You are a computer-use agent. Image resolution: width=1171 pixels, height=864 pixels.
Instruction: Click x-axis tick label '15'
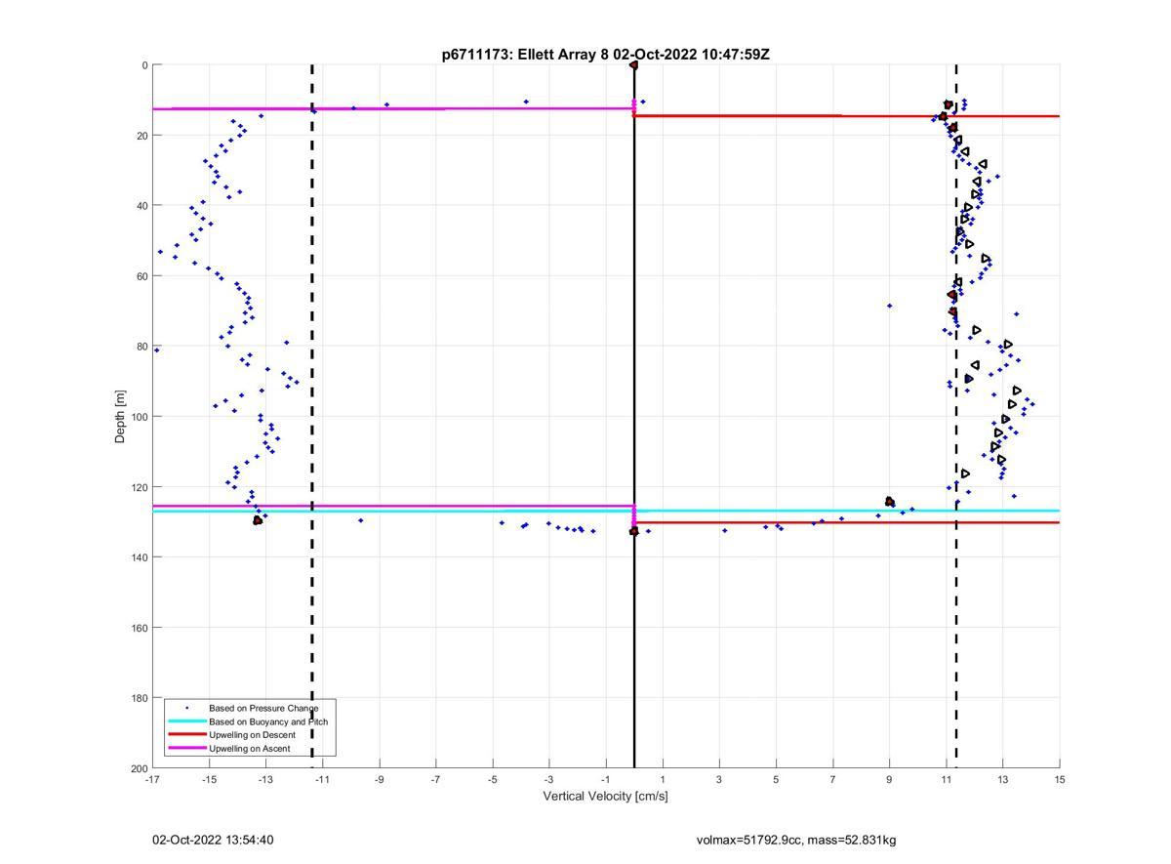coord(1060,779)
